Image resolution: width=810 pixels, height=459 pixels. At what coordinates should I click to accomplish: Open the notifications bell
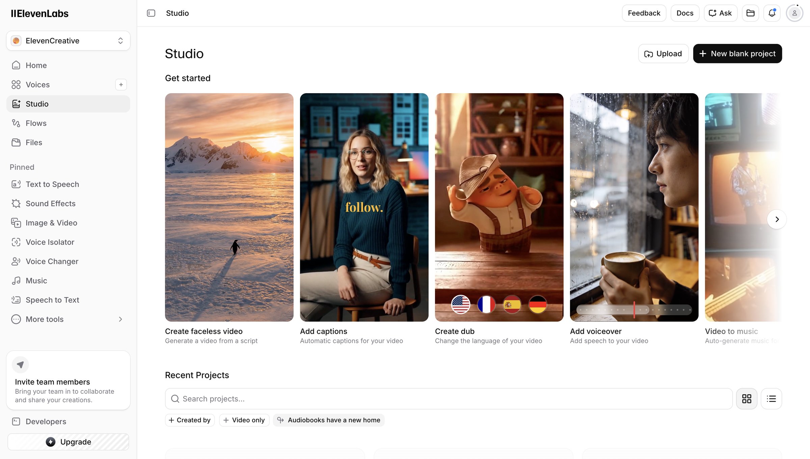tap(772, 13)
